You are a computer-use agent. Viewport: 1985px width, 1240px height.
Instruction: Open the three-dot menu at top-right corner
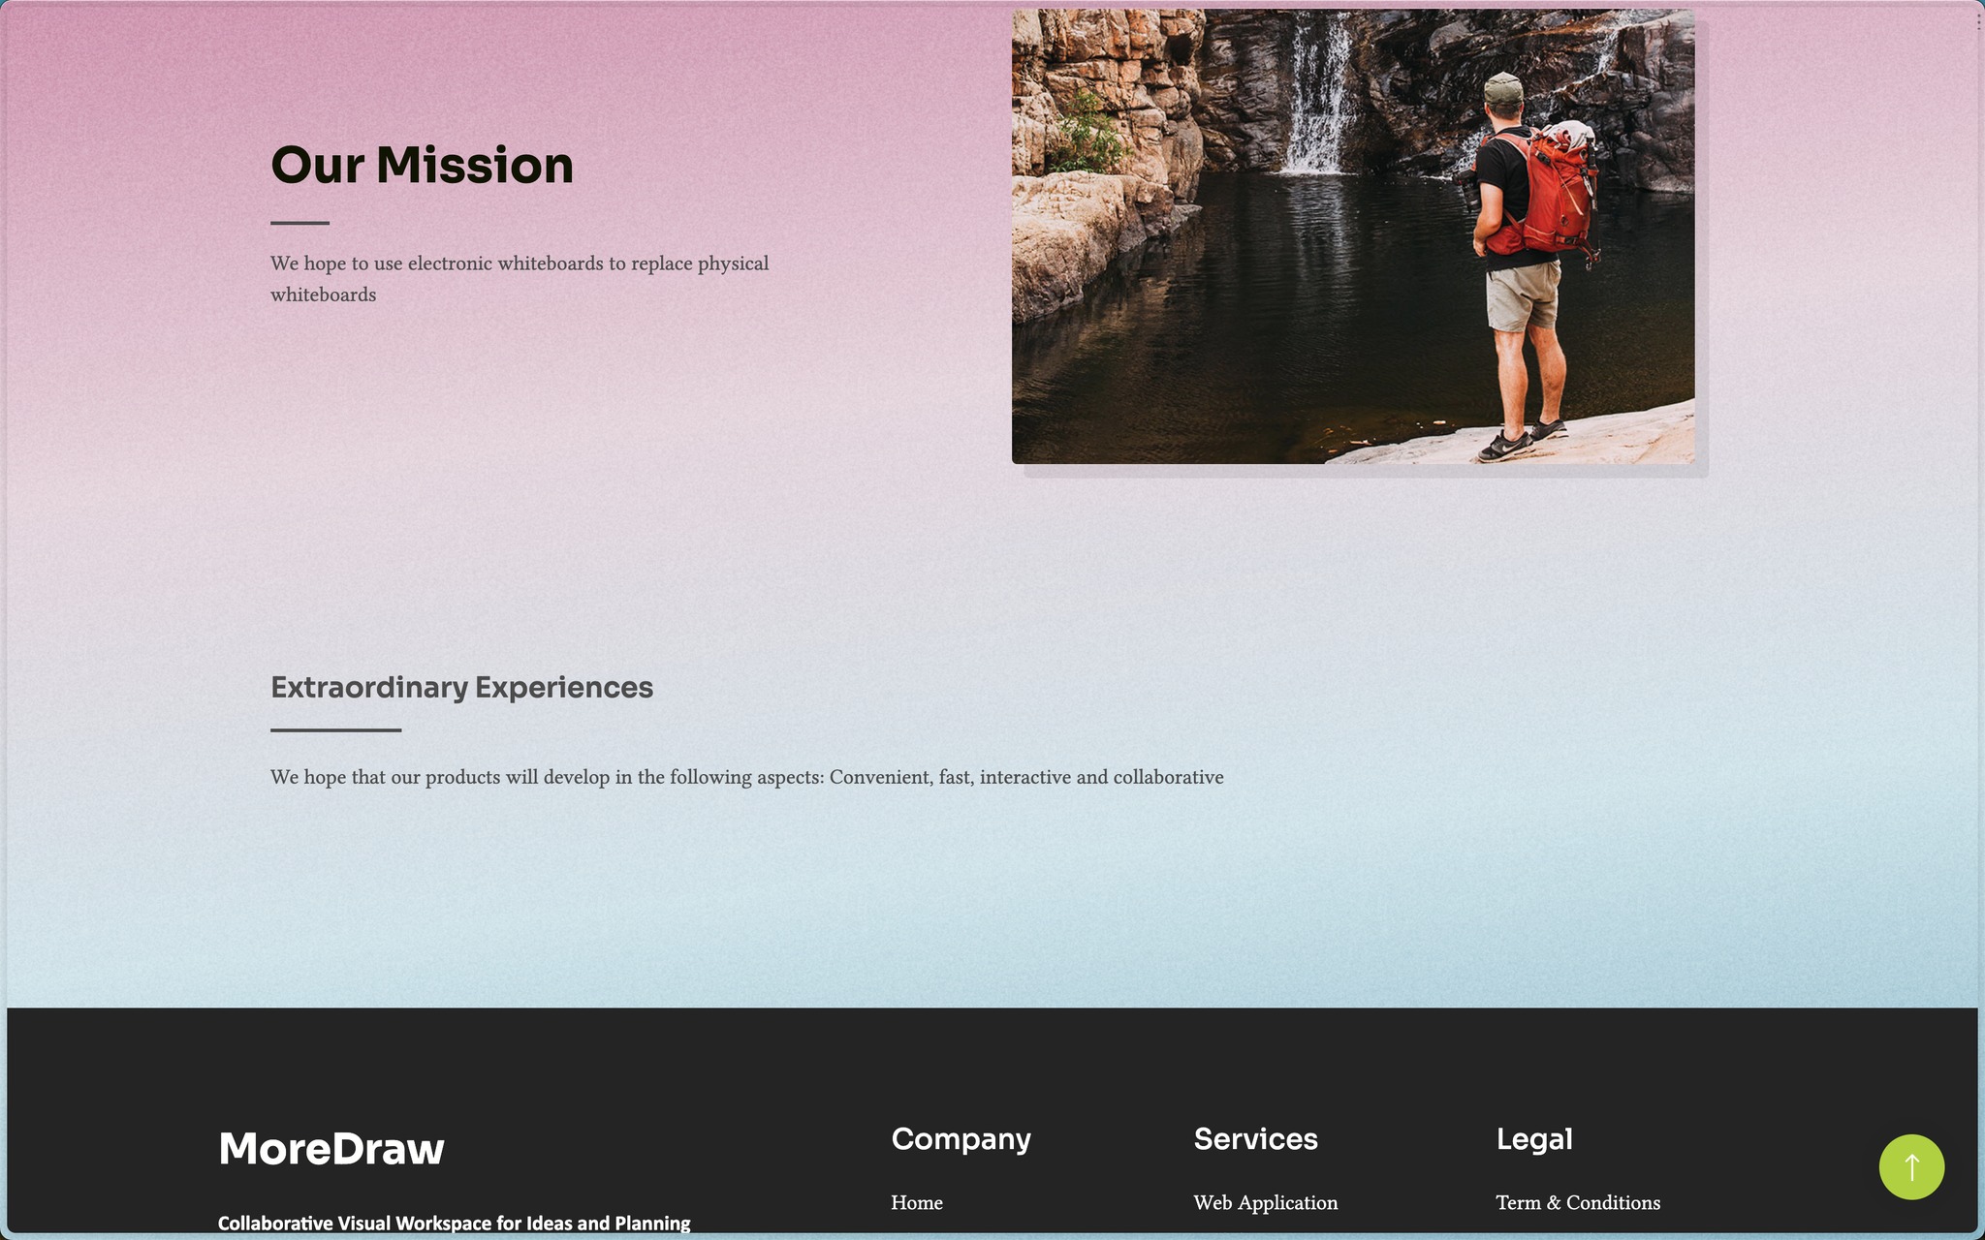tap(1977, 21)
